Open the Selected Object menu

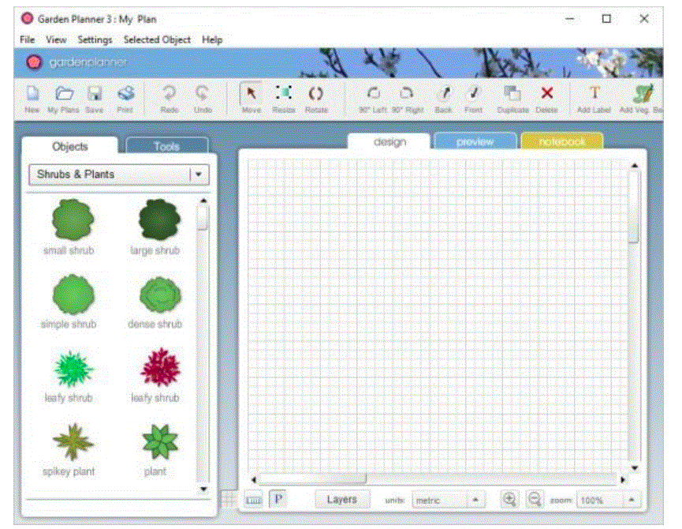point(157,39)
